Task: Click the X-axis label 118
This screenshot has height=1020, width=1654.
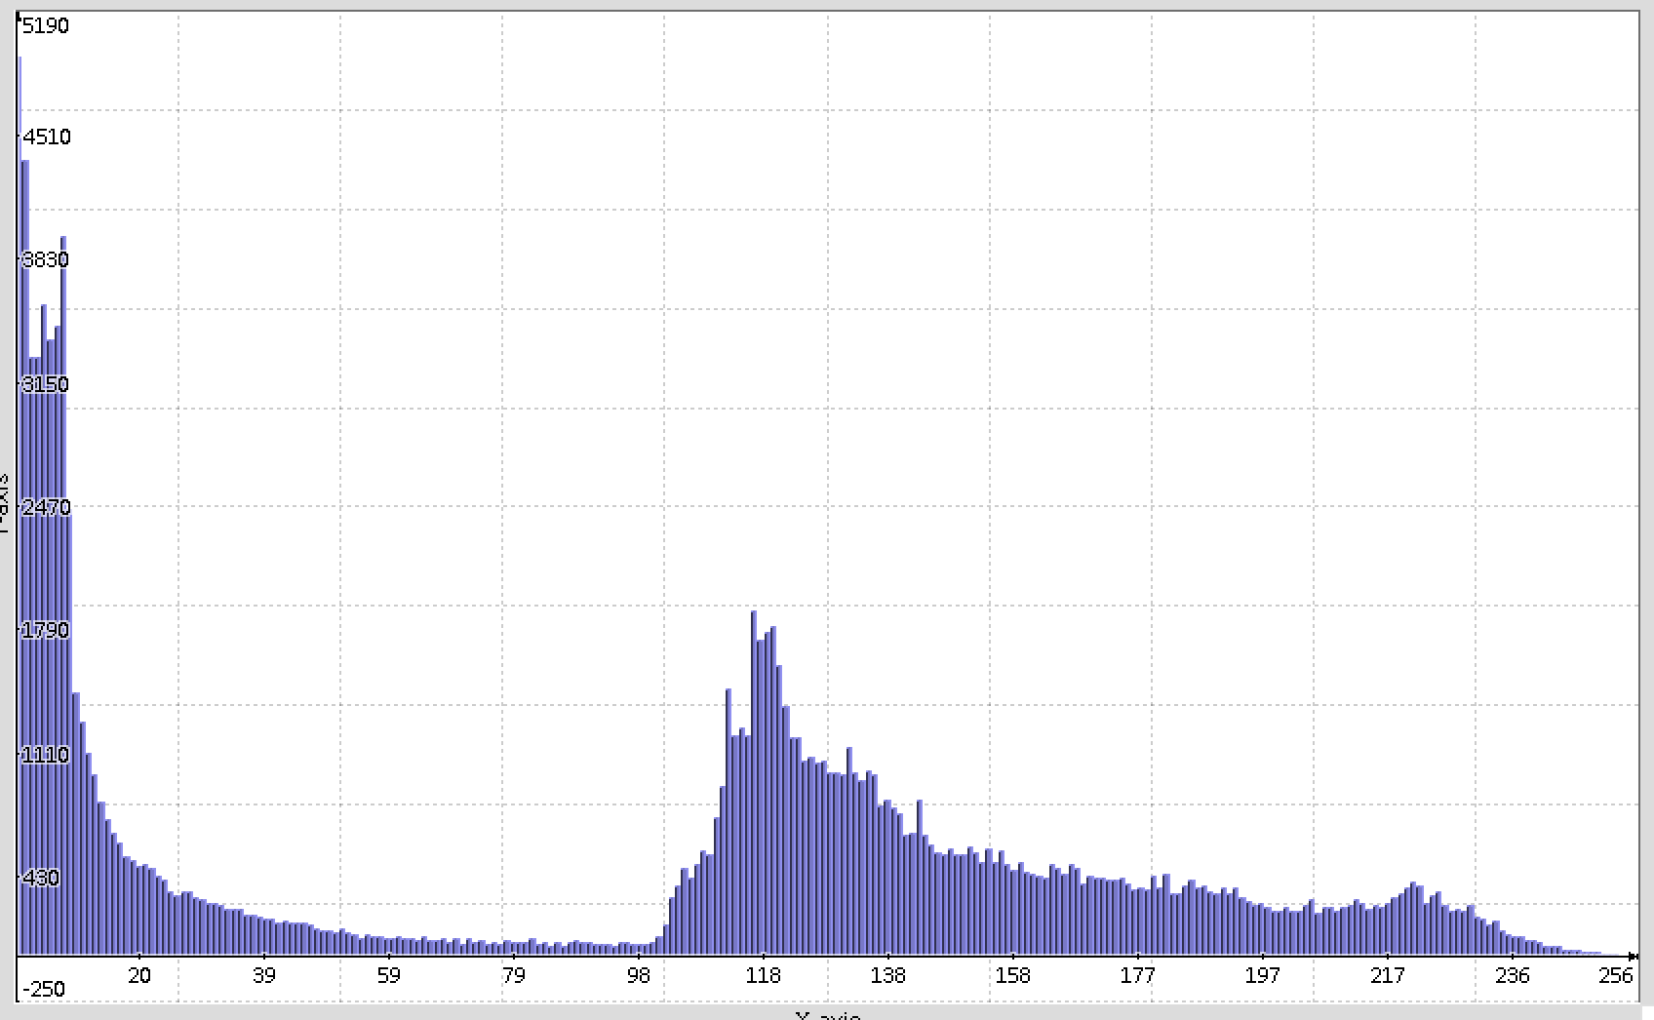Action: click(x=764, y=975)
